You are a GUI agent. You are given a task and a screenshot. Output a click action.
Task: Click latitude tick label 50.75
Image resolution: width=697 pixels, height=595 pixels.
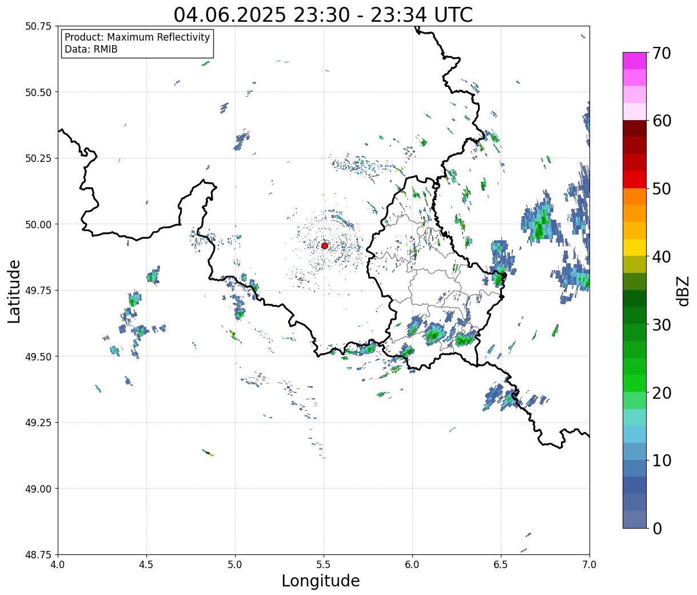(x=38, y=26)
